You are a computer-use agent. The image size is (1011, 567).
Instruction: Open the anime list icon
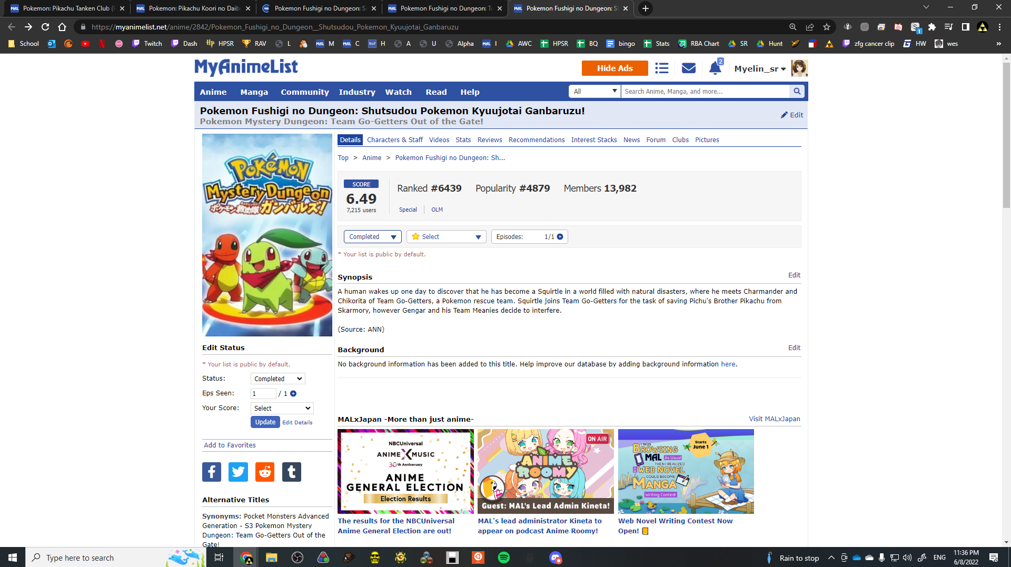coord(662,68)
